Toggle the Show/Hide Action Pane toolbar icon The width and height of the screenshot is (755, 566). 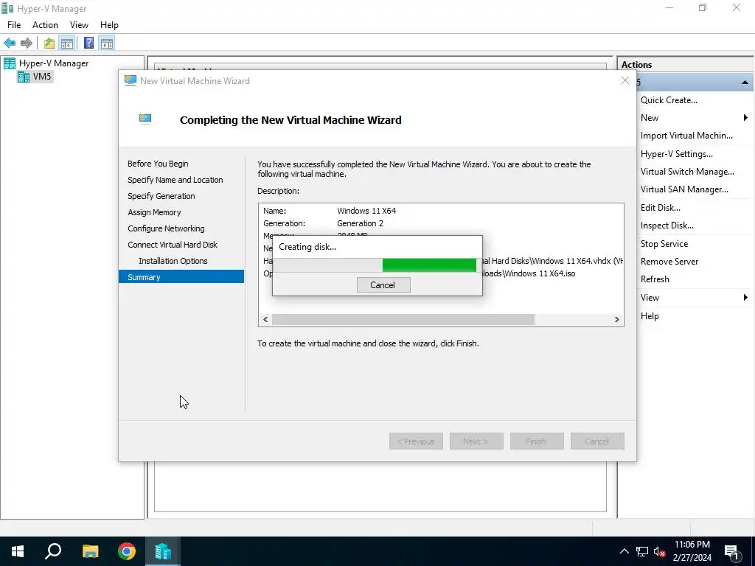pos(107,43)
